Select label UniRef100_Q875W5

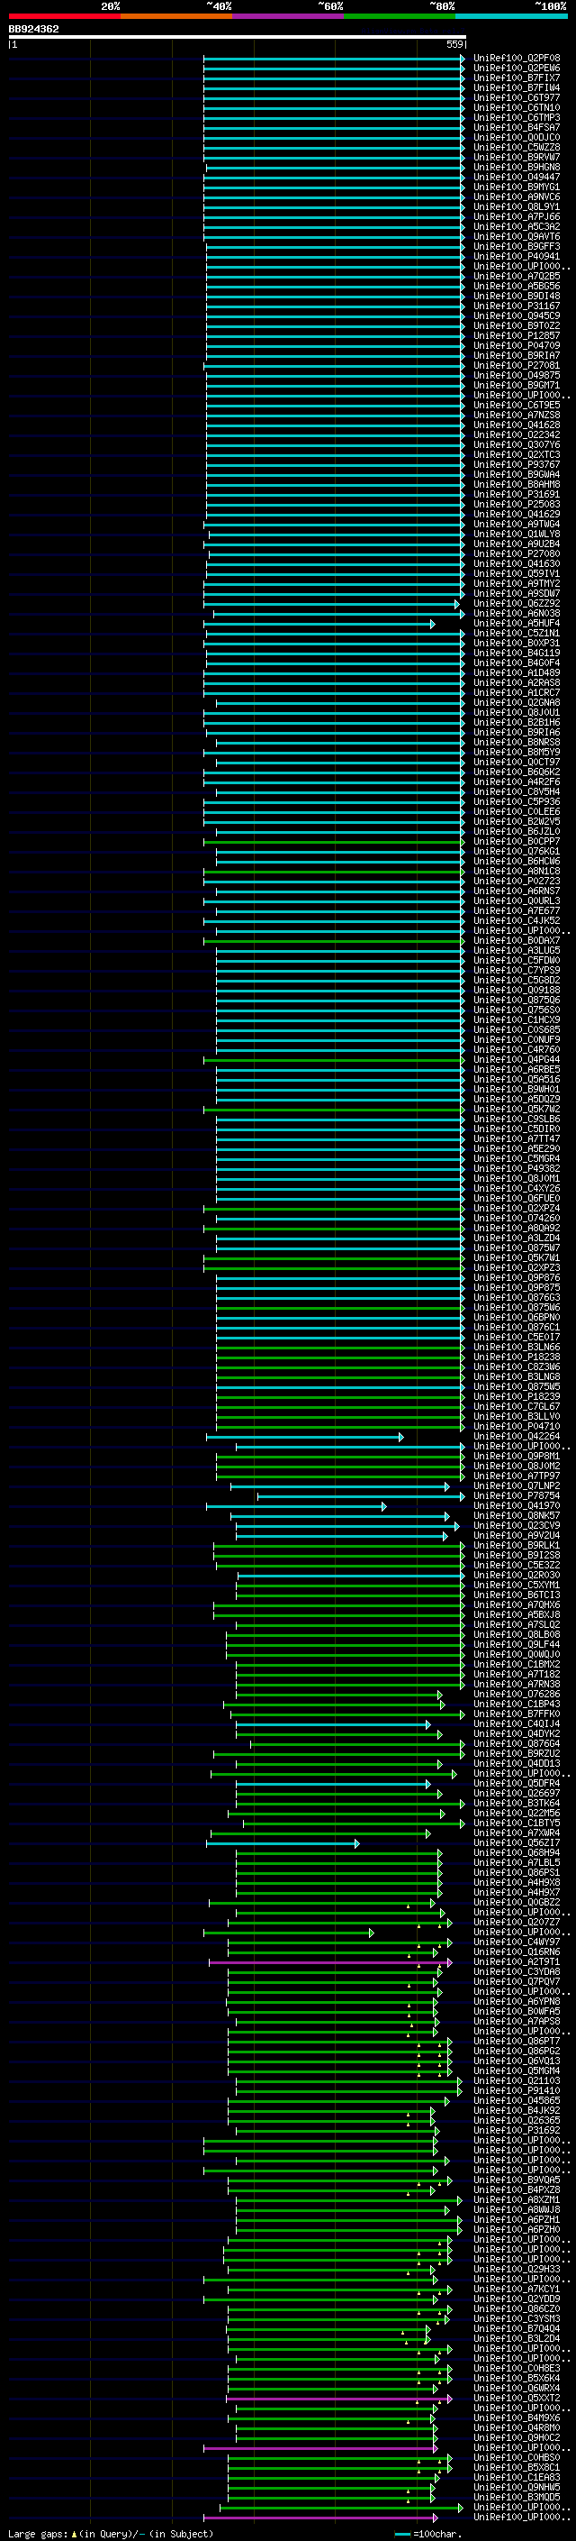click(517, 1387)
